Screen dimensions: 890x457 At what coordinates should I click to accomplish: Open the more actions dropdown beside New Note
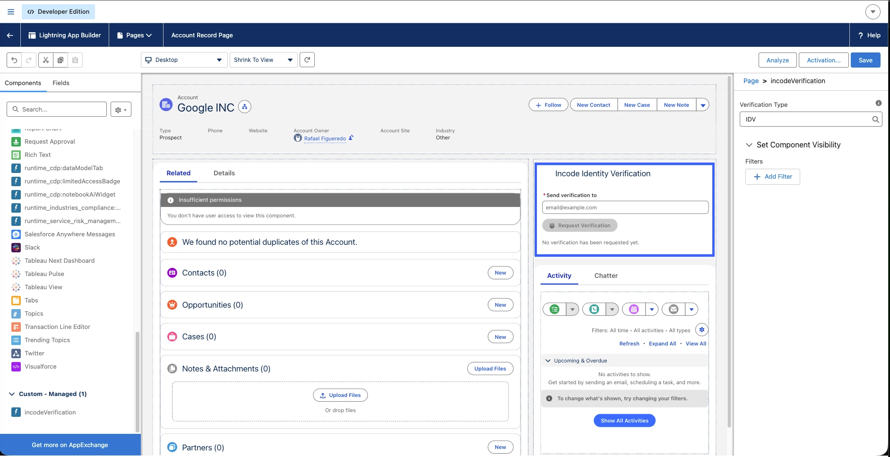[x=703, y=105]
